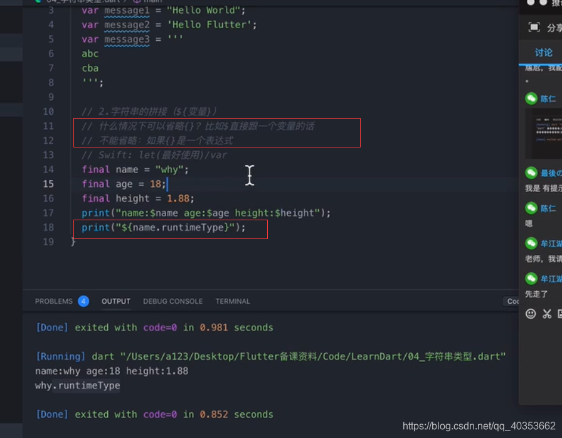Click name.runtimeType expression on line 18
Screen dimensions: 562x438
pyautogui.click(x=178, y=227)
